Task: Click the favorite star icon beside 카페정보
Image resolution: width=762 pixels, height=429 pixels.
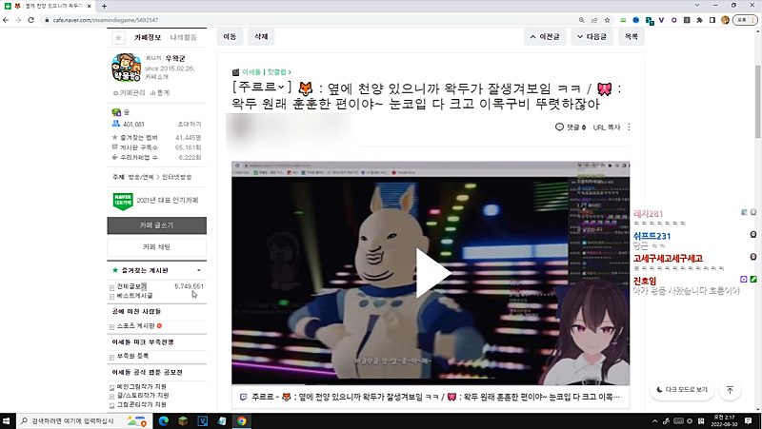Action: point(117,38)
